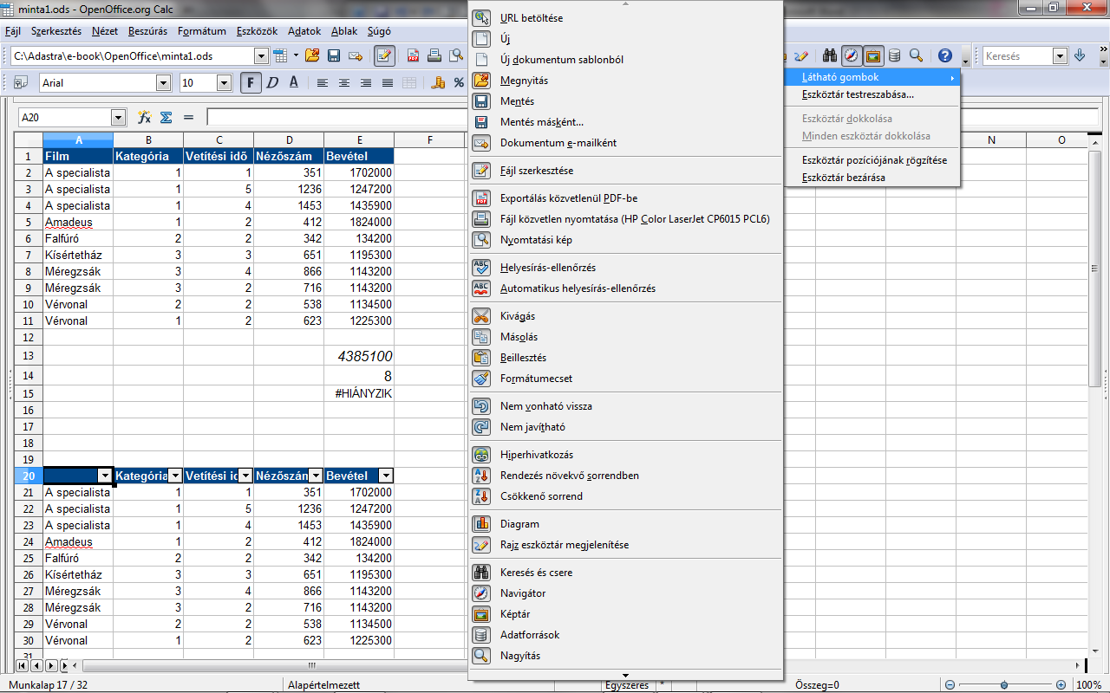
Task: Click the equals Function icon in formula bar
Action: coord(188,117)
